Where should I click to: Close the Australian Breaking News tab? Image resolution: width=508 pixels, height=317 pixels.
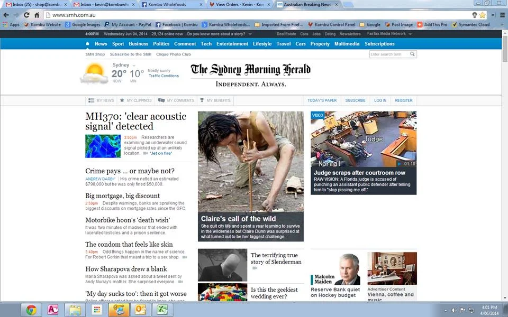[337, 5]
